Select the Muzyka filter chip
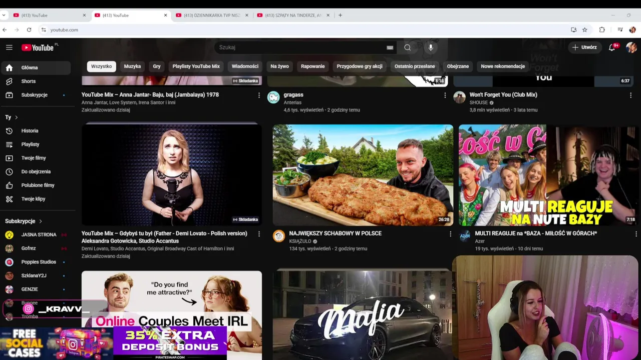This screenshot has height=360, width=641. pyautogui.click(x=132, y=66)
